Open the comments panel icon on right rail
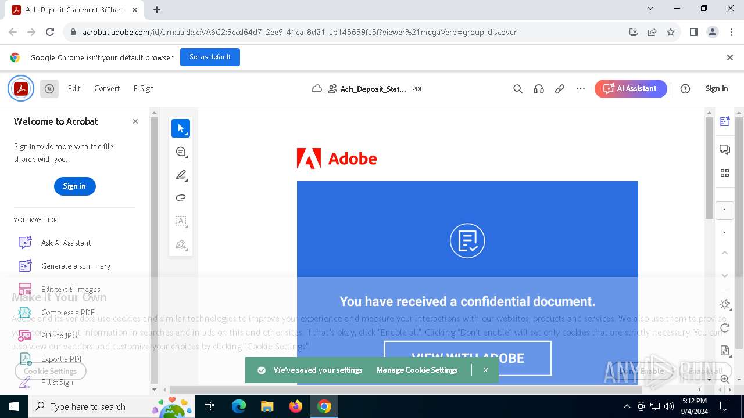This screenshot has height=418, width=744. tap(725, 150)
